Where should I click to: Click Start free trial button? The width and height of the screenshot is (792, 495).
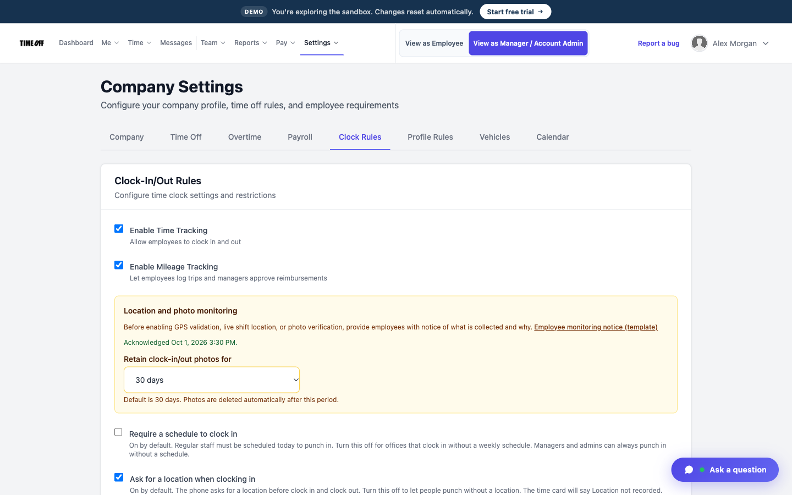click(515, 12)
